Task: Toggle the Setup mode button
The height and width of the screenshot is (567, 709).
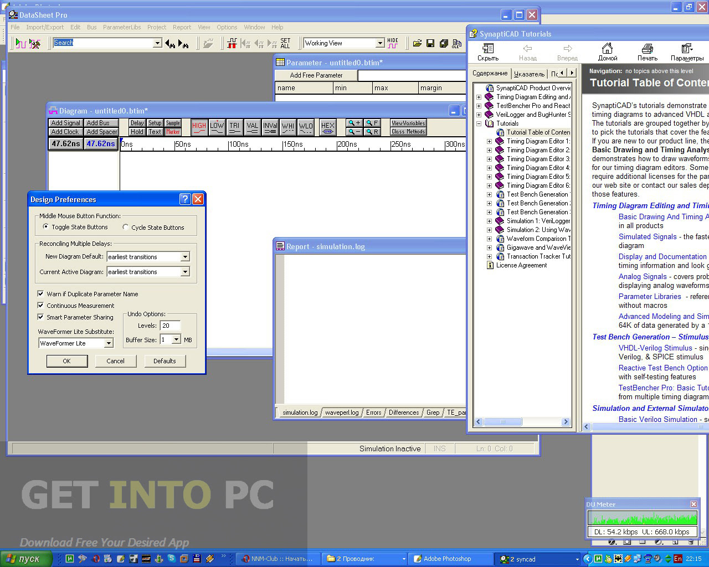Action: click(x=155, y=123)
